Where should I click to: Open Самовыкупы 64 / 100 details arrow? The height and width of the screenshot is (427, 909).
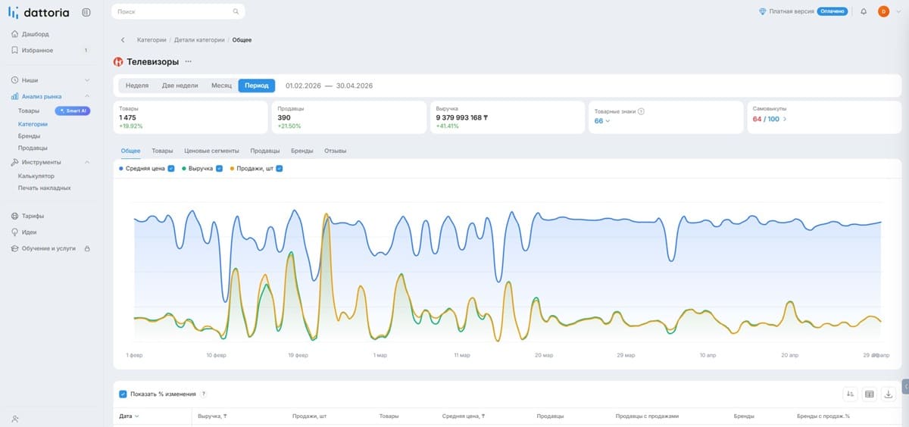click(784, 119)
